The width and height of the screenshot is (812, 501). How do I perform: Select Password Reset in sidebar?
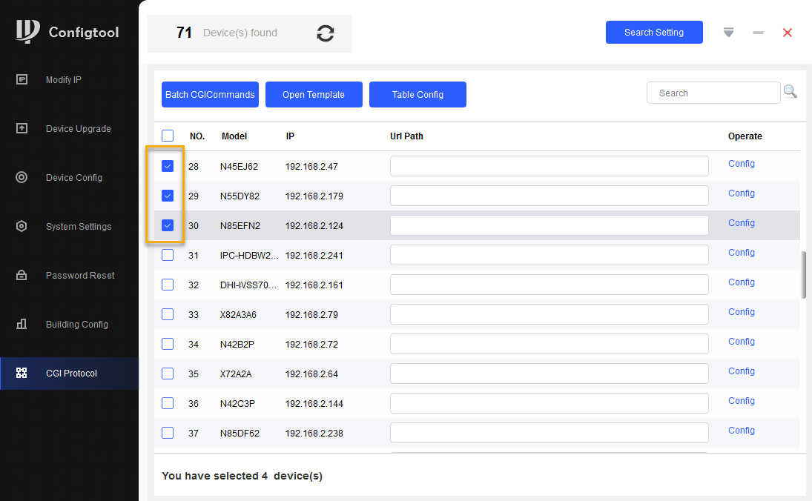(80, 276)
